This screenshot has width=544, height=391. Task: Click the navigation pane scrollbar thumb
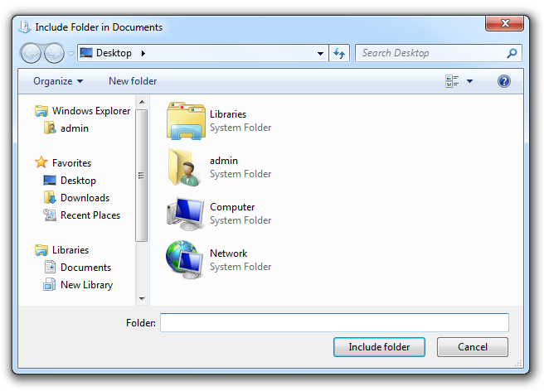(141, 176)
